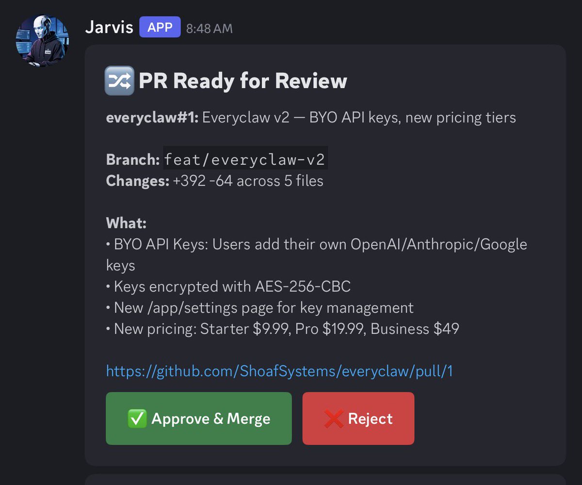Reject the pull request
The height and width of the screenshot is (485, 582).
tap(358, 419)
